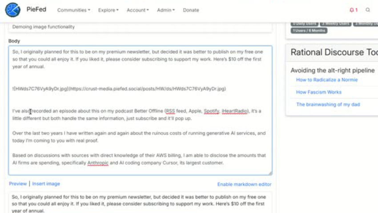
Task: Click the Insert image link
Action: point(46,184)
